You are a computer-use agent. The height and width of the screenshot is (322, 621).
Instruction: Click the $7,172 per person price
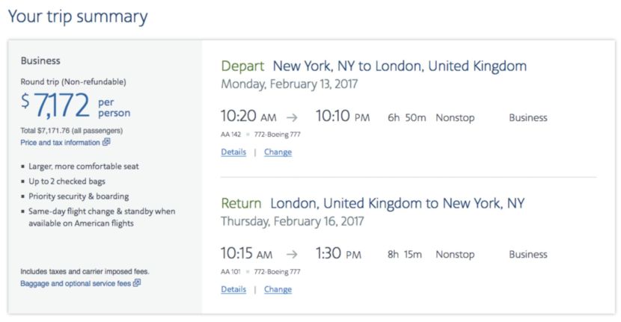75,106
